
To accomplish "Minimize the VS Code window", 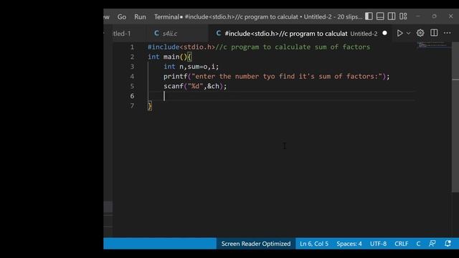I will click(417, 16).
